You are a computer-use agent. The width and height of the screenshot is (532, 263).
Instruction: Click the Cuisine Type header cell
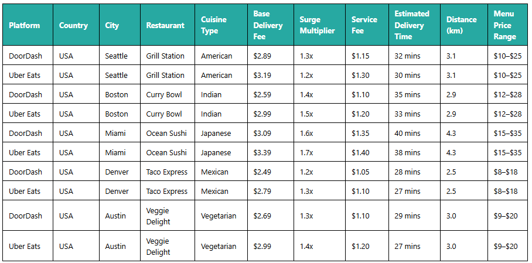[x=213, y=25]
